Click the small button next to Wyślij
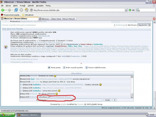 [115, 100]
